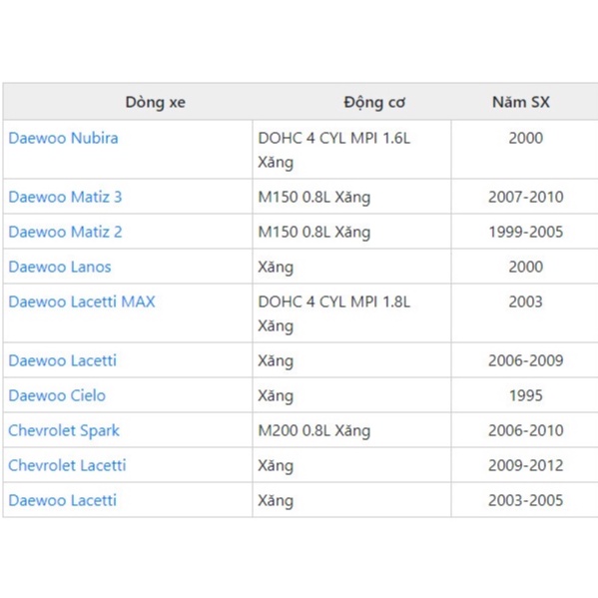Viewport: 598px width, 598px height.
Task: Click year '2000' in Daewoo Lanos row
Action: (x=525, y=267)
